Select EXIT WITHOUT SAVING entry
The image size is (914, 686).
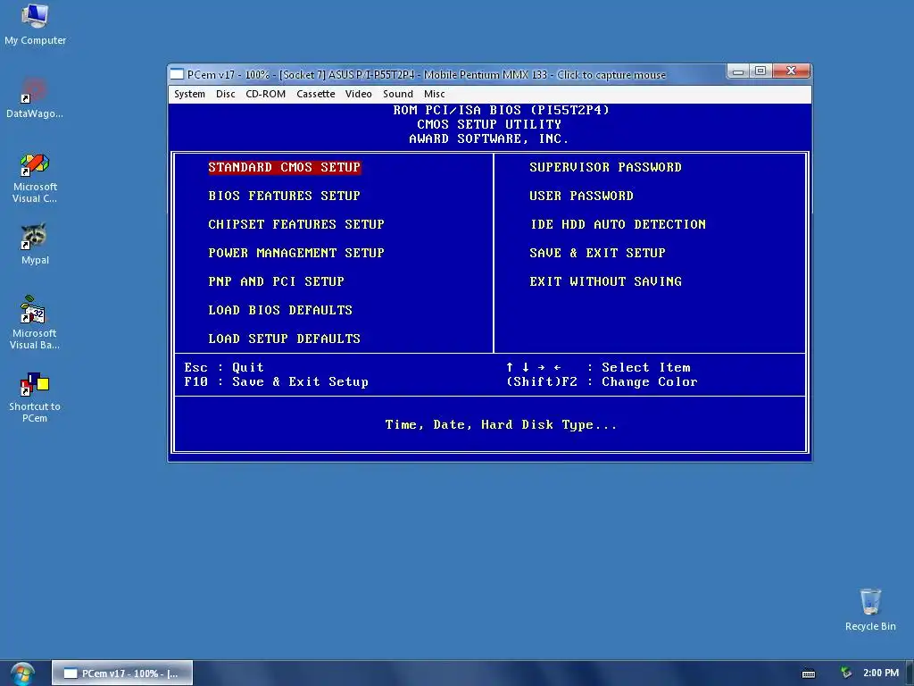pyautogui.click(x=606, y=281)
